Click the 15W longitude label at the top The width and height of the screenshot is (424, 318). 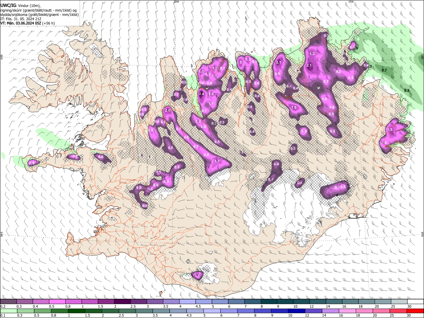351,2
